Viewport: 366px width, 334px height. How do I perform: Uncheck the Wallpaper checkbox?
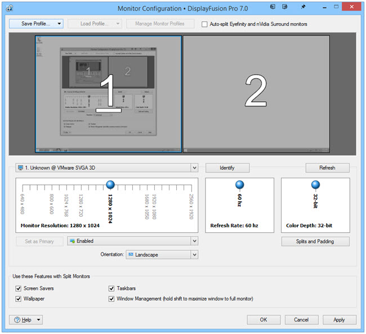[x=18, y=299]
